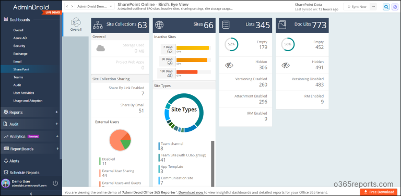Expand Analytics with its plus sign
This screenshot has width=401, height=196.
point(57,136)
